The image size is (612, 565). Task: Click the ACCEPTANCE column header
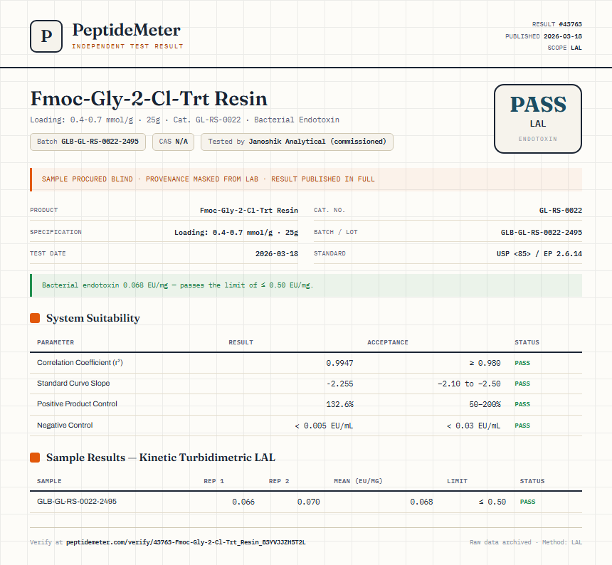[x=388, y=342]
